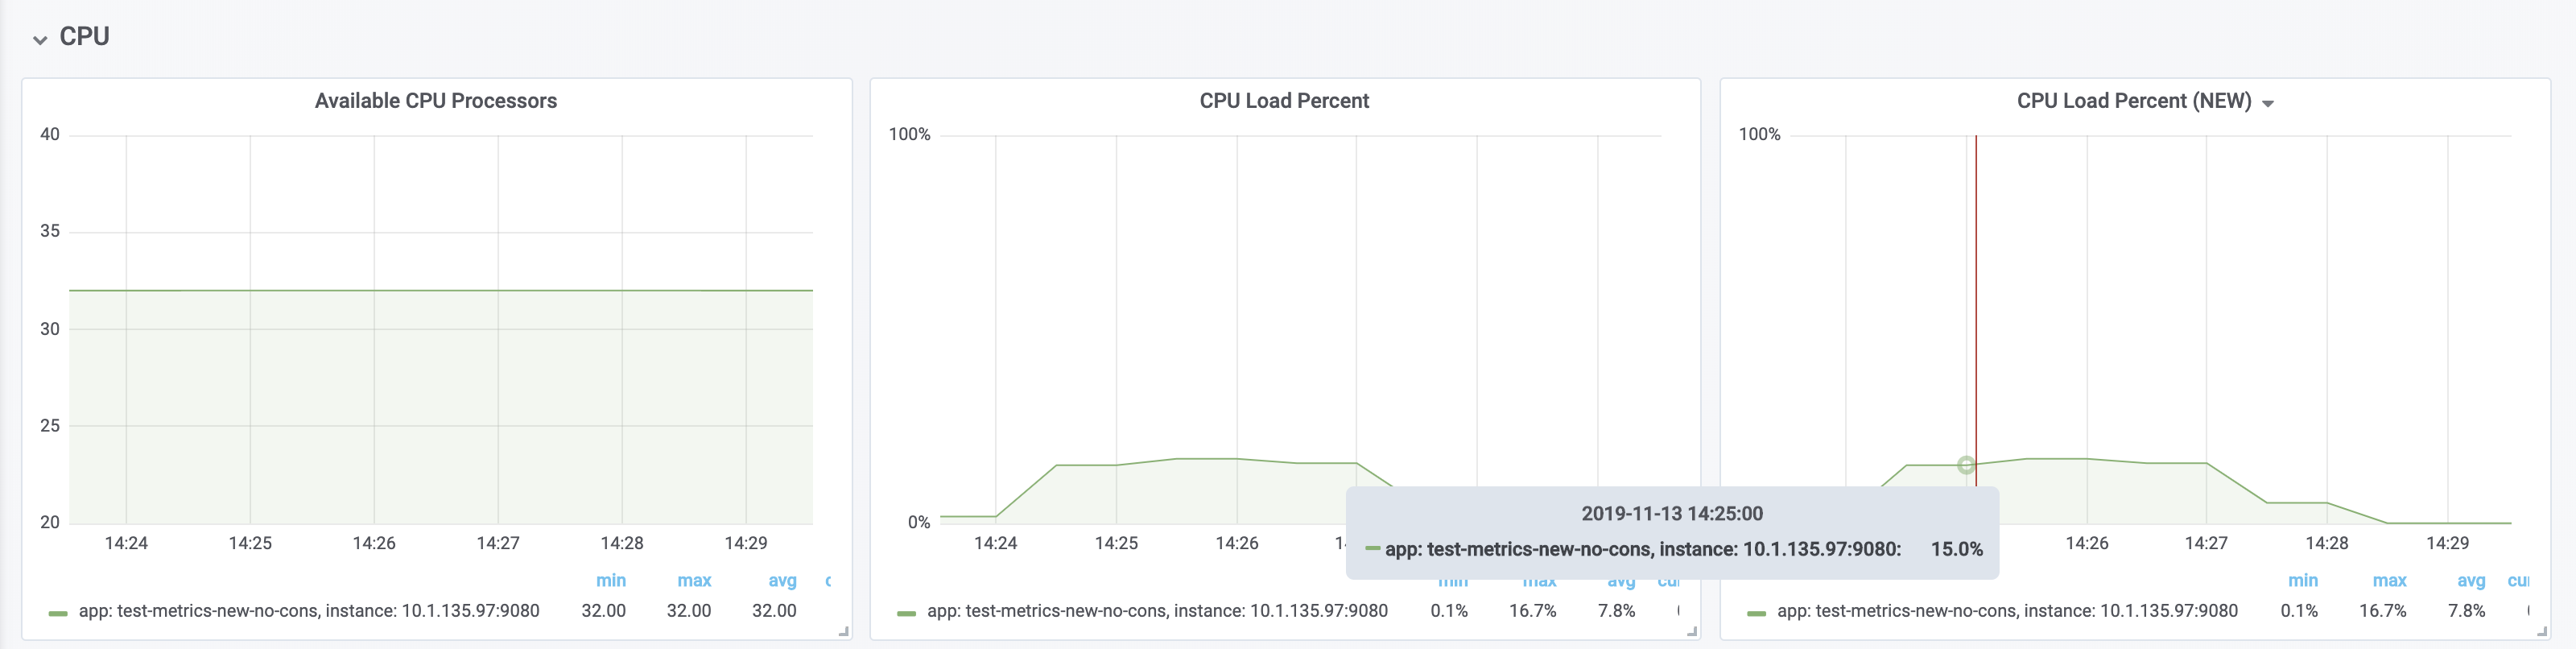
Task: Click the CPU row title
Action: (x=84, y=37)
